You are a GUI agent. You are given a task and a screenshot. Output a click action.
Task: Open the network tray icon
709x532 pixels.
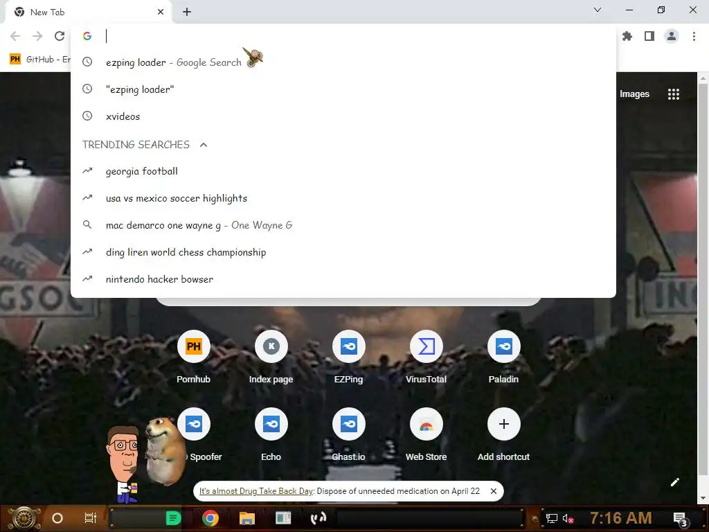point(552,518)
